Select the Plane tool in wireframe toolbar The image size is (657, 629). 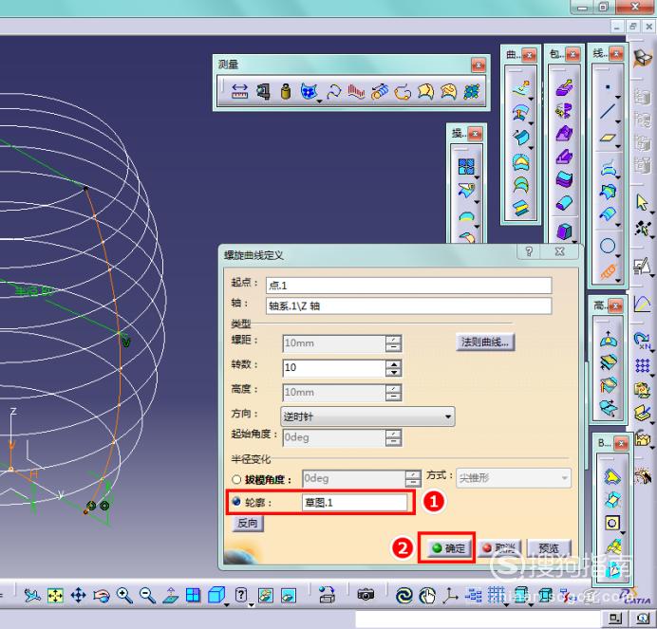608,138
